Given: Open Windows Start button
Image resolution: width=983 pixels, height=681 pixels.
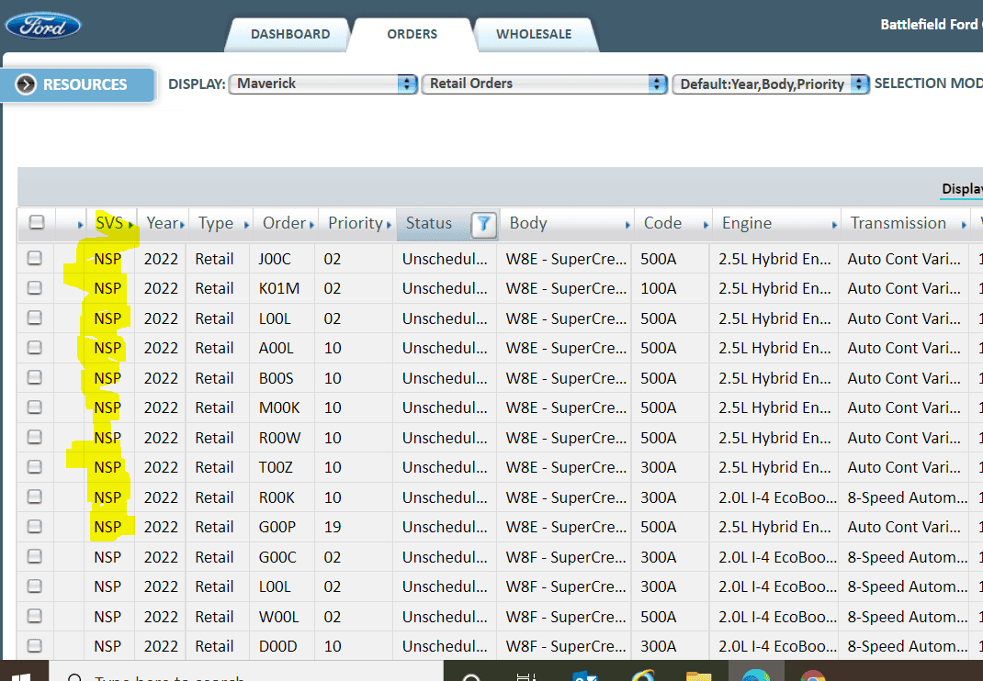Looking at the screenshot, I should (x=21, y=675).
